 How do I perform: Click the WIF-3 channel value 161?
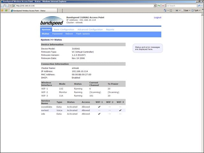(x=91, y=96)
